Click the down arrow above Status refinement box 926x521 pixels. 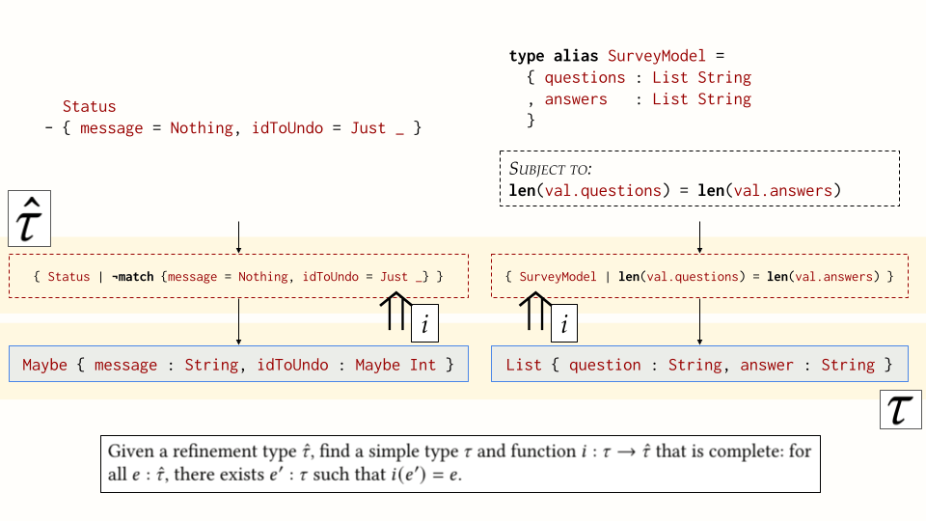coord(238,237)
